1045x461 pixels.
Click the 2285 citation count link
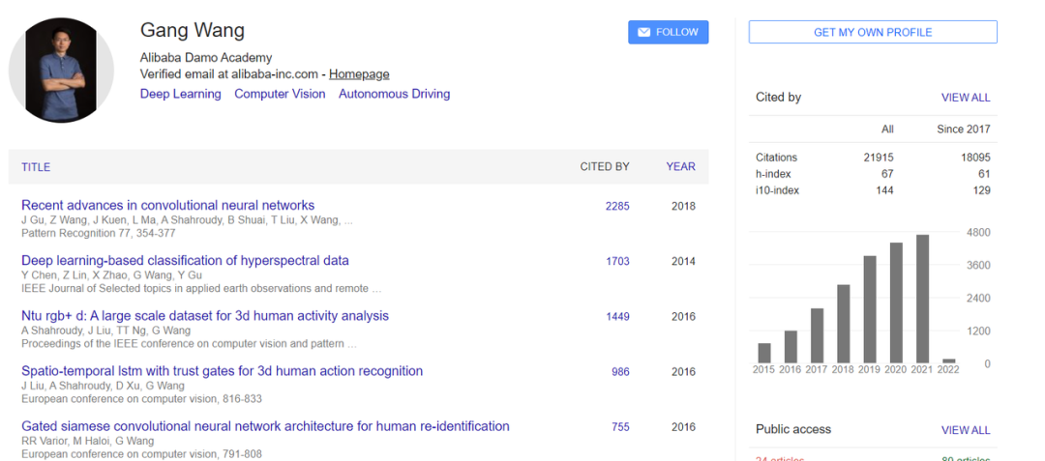(617, 206)
